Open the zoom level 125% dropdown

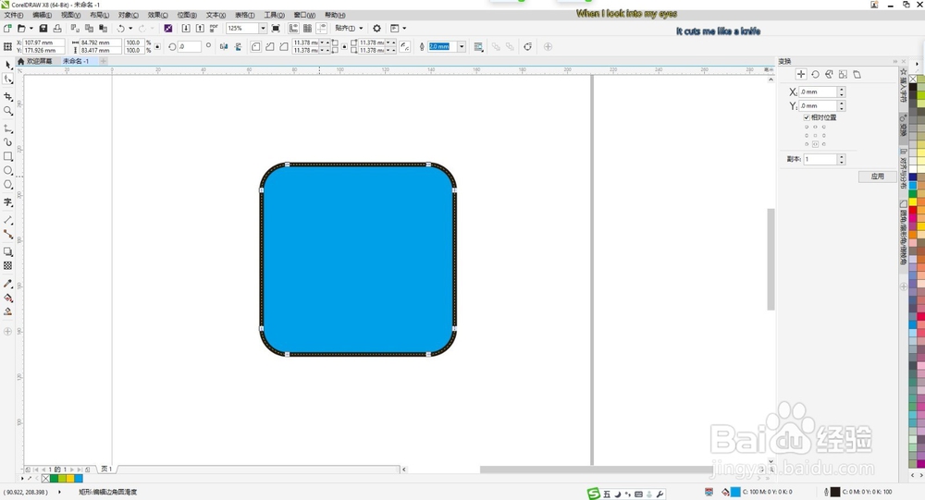(263, 29)
